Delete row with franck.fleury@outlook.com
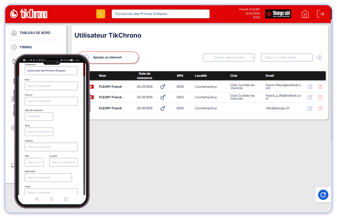Image resolution: width=337 pixels, height=218 pixels. click(x=320, y=87)
